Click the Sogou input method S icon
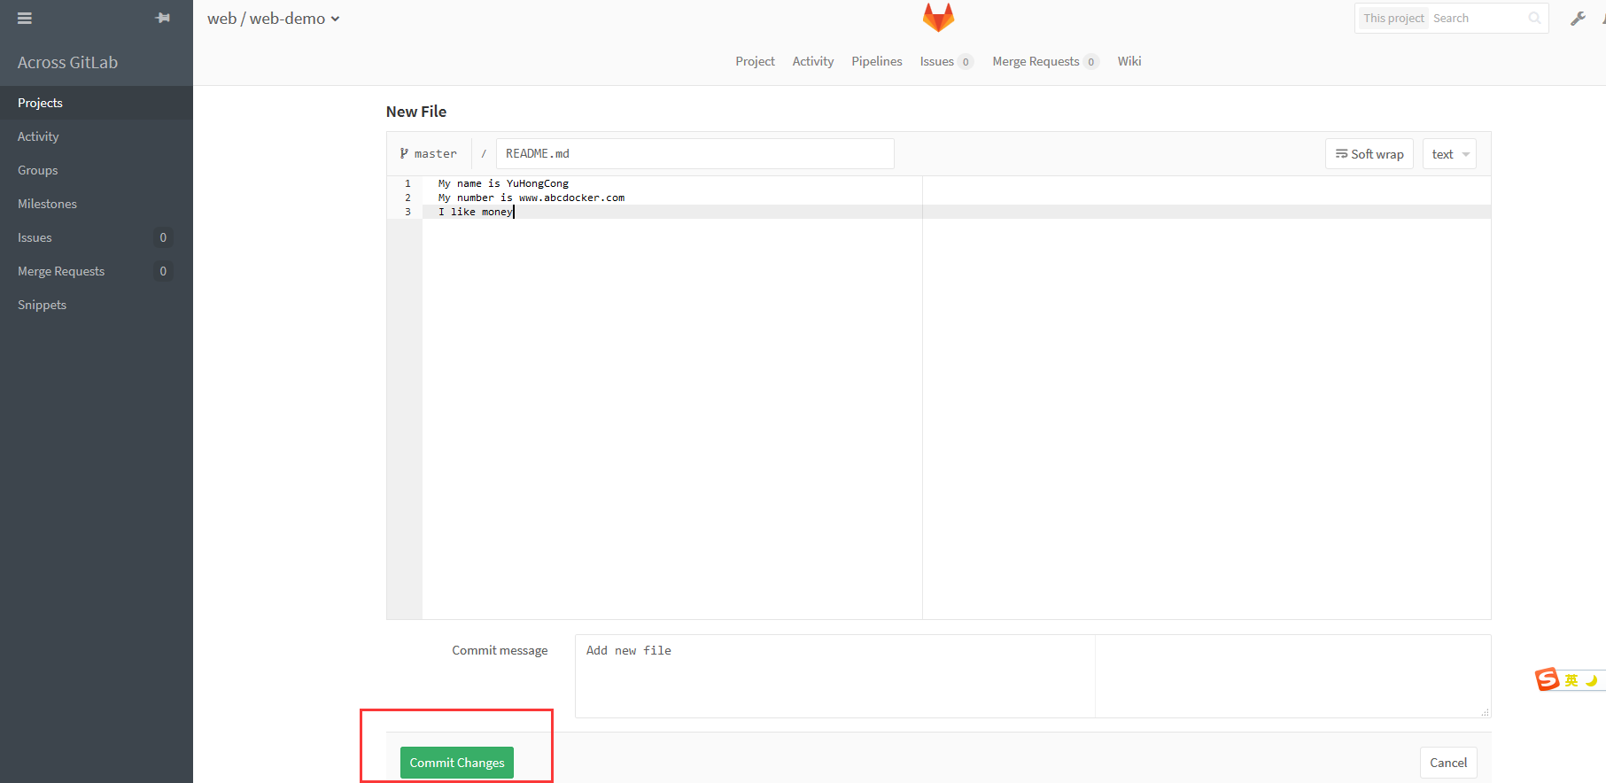This screenshot has height=783, width=1606. pos(1548,679)
